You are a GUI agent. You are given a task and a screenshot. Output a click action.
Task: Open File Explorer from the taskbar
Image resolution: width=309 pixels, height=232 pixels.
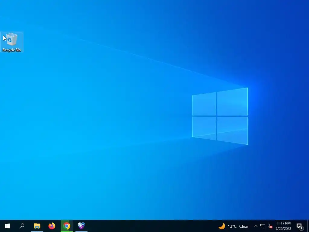point(37,226)
